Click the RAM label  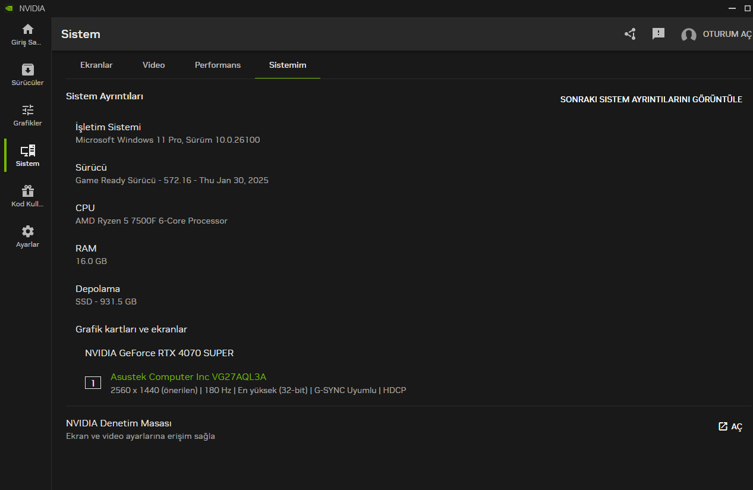[86, 248]
